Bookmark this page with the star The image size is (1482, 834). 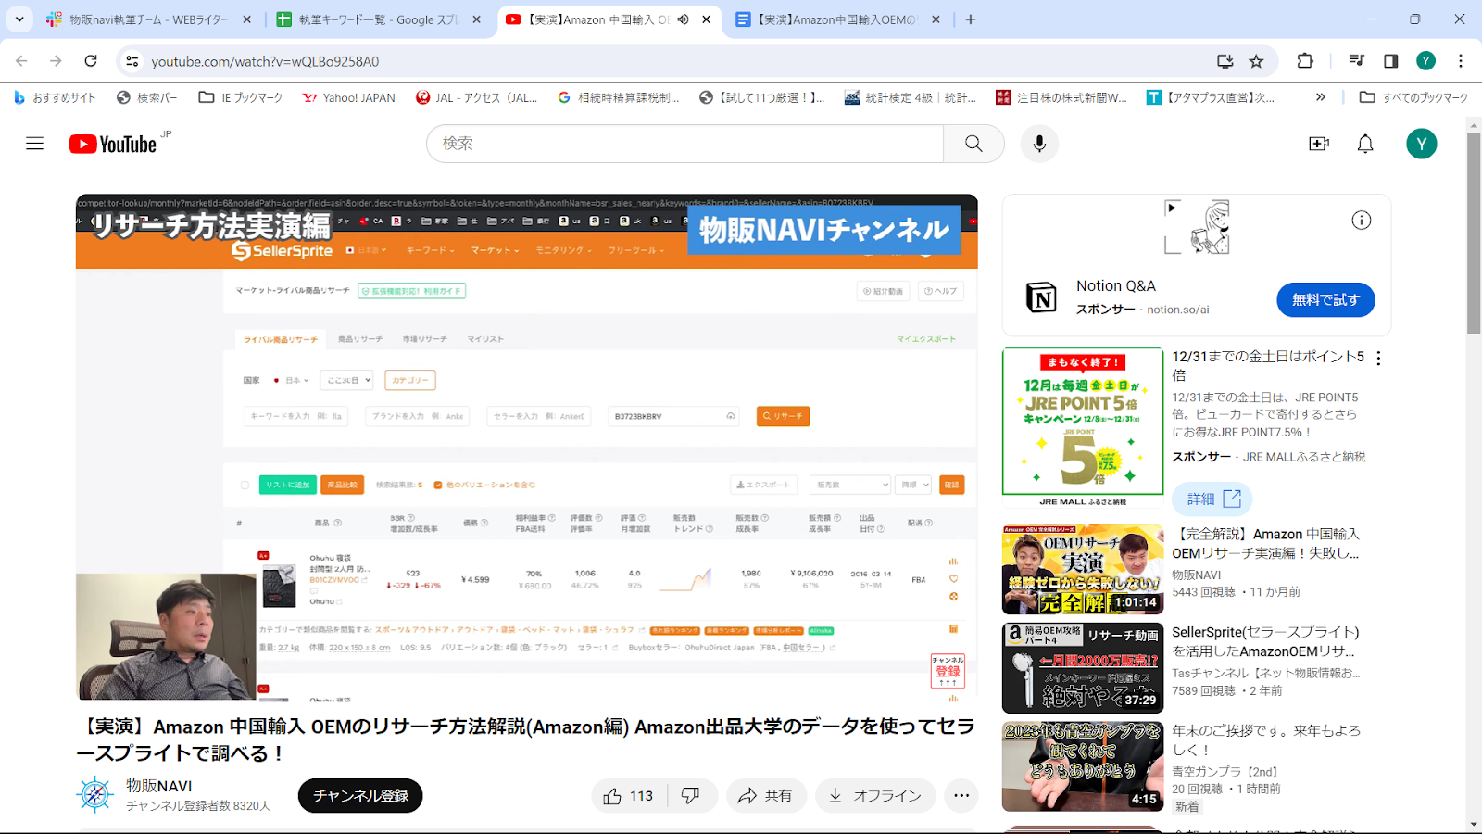point(1256,61)
